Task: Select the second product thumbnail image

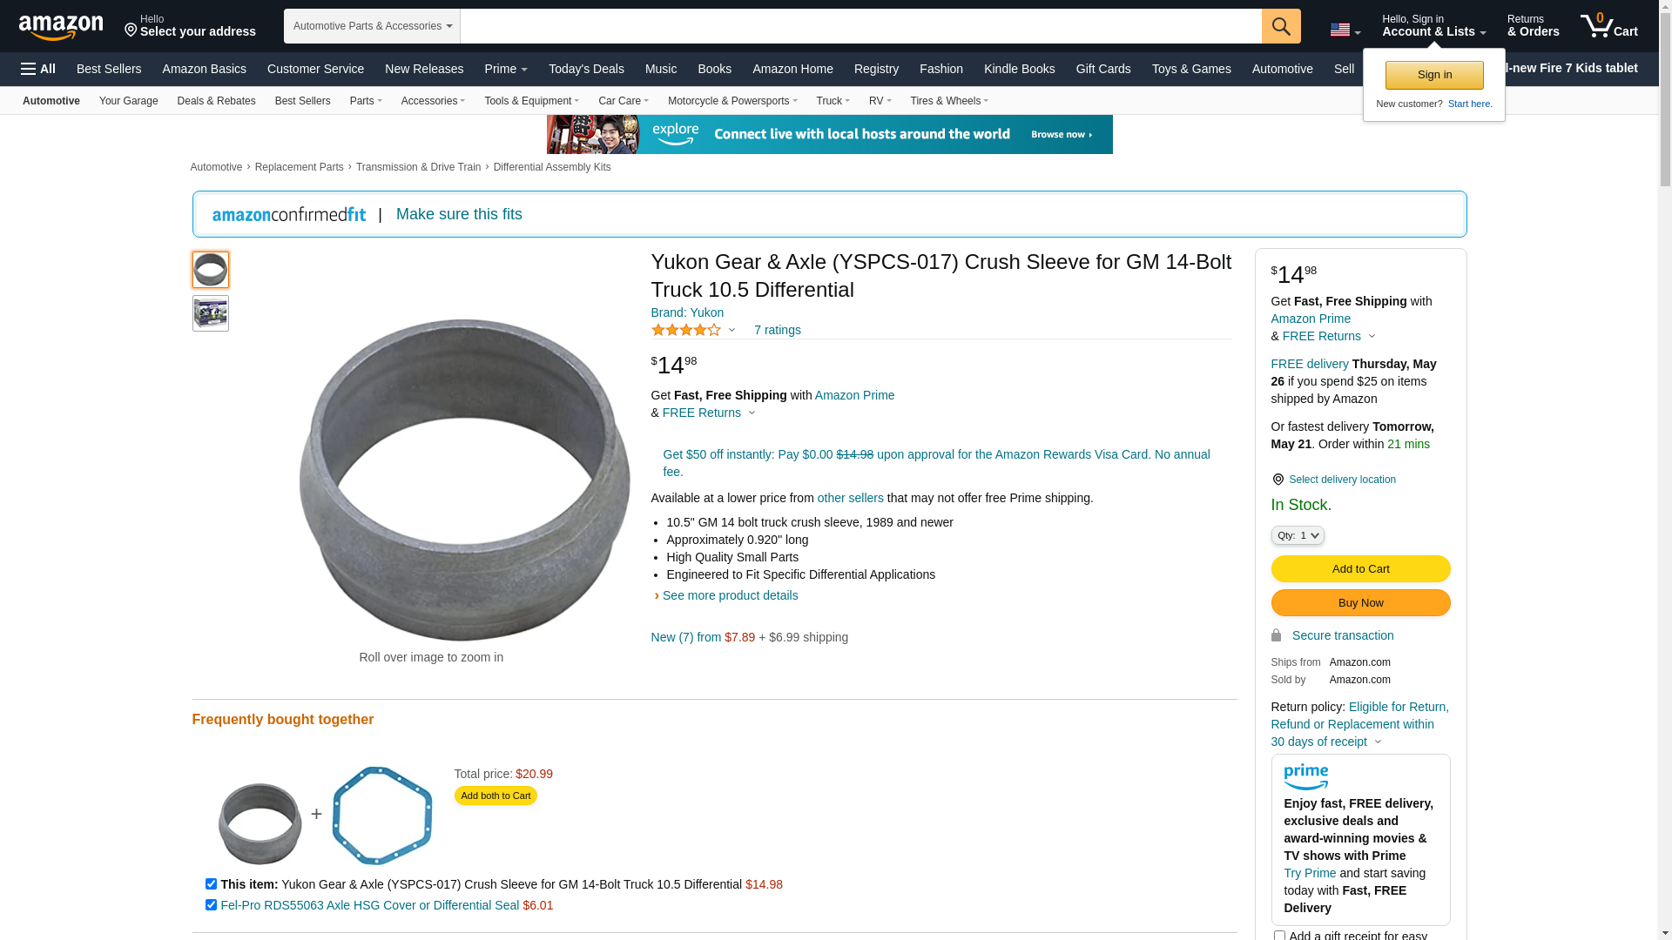Action: [x=211, y=313]
